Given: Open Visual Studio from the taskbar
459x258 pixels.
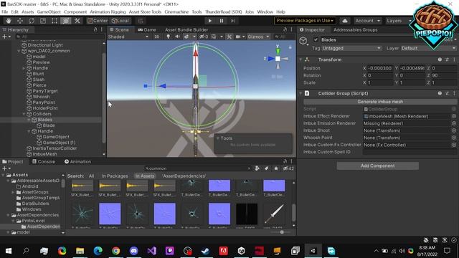Looking at the screenshot, I should (x=151, y=251).
